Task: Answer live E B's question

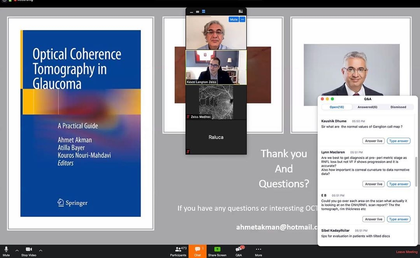Action: click(373, 219)
